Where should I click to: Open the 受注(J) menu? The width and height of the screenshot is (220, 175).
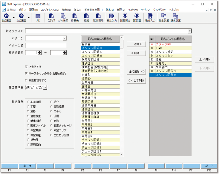pos(22,10)
